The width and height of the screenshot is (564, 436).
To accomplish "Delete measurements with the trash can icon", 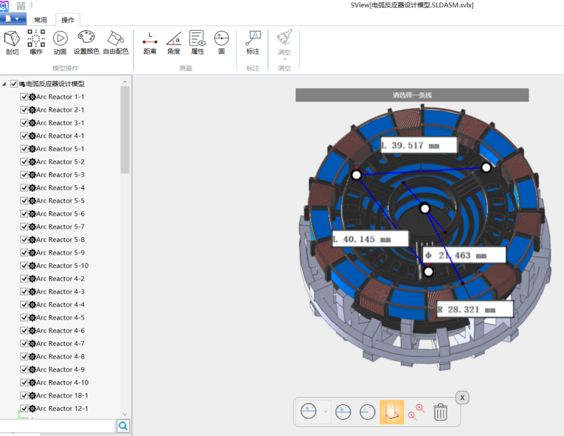I will click(440, 412).
